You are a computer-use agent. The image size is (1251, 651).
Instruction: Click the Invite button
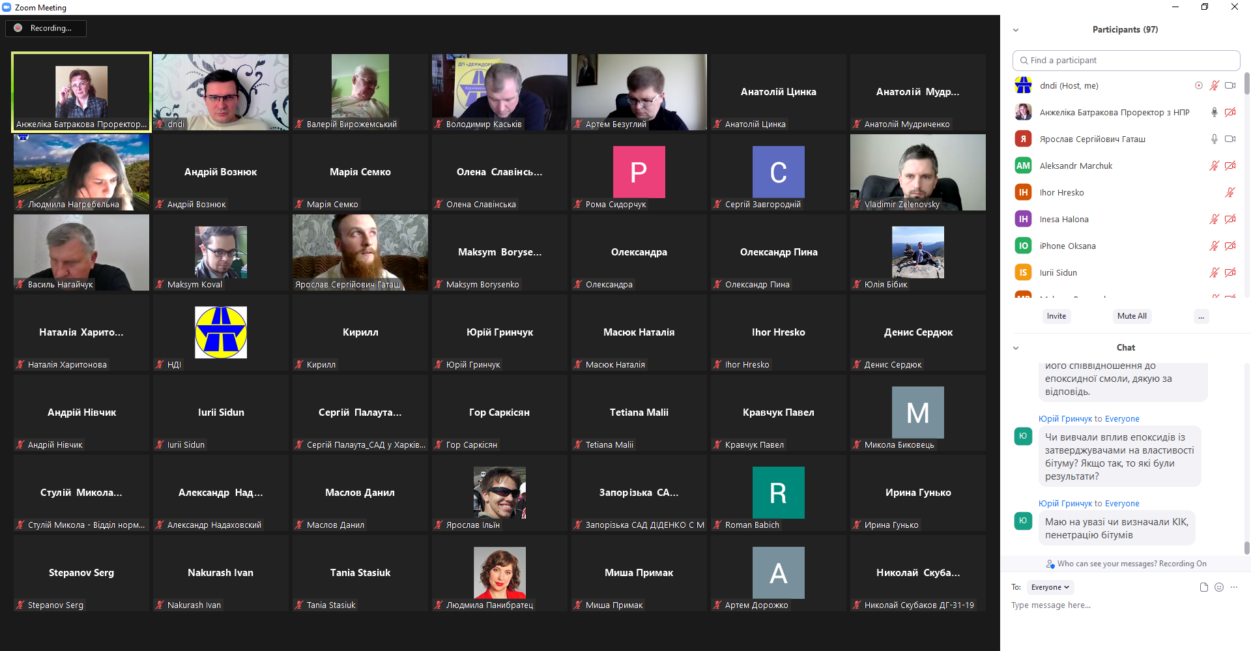coord(1056,316)
